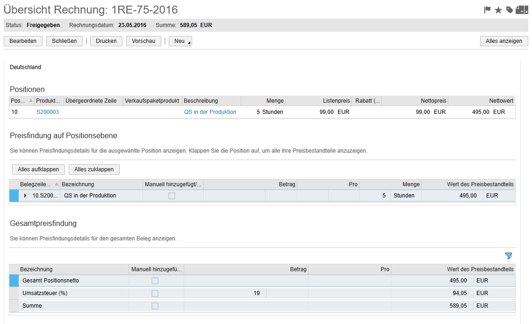Viewport: 532px width, 324px height.
Task: Open the filter icon above Gesamtpreisfindung table
Action: click(509, 255)
